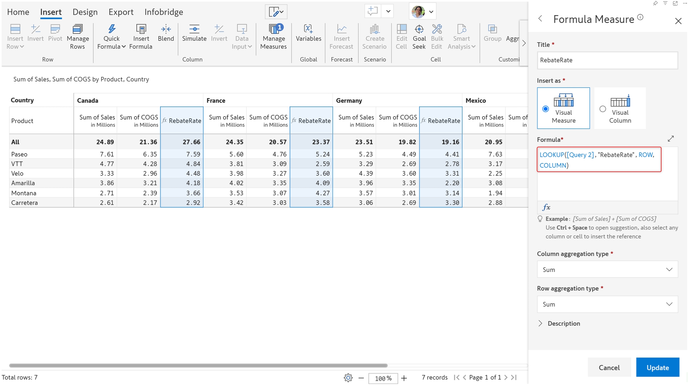
Task: Select the Visual Measure radio option
Action: 546,109
